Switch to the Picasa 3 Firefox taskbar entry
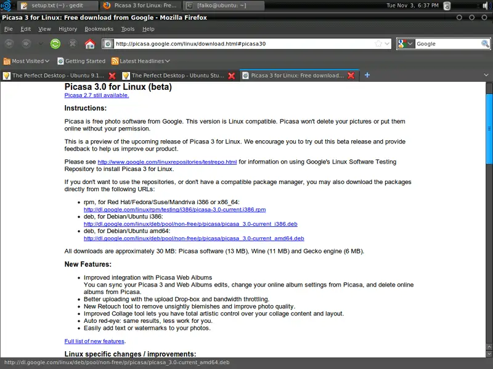This screenshot has width=493, height=369. [140, 6]
